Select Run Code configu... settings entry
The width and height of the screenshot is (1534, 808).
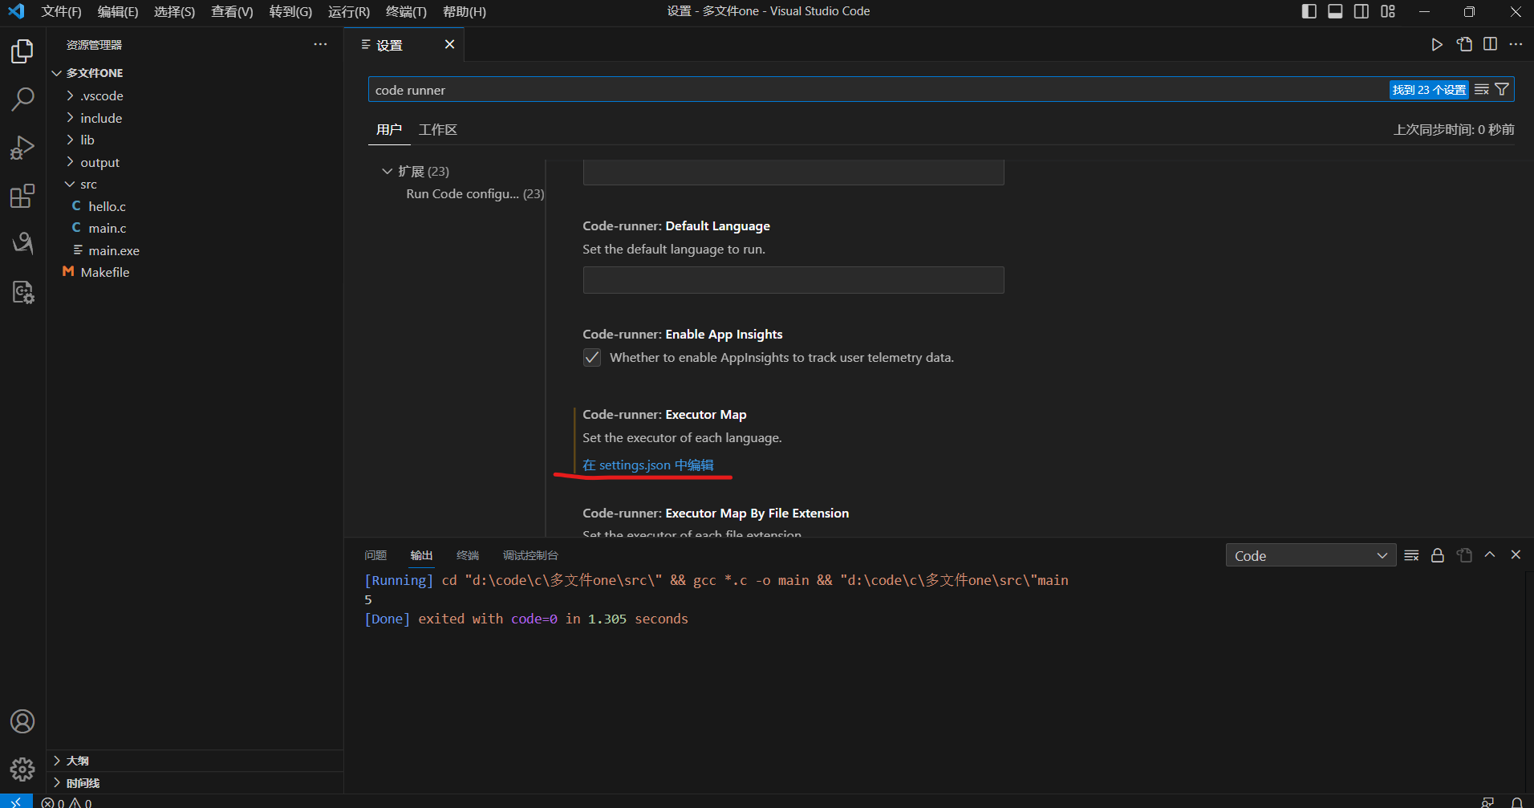point(475,193)
